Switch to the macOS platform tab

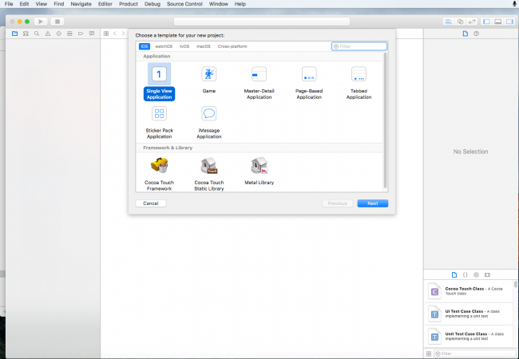click(x=204, y=46)
